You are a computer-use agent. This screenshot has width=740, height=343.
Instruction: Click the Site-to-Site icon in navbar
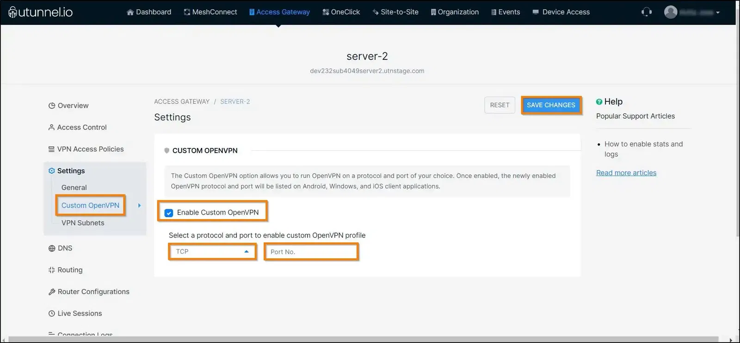point(376,12)
